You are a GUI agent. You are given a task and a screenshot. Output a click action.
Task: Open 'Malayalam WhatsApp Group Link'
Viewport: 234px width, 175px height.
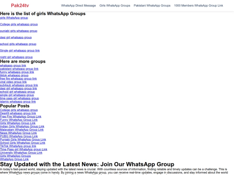coord(22,130)
